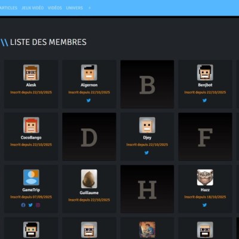This screenshot has height=239, width=239.
Task: Open CocoBango's profile link
Action: (x=31, y=137)
